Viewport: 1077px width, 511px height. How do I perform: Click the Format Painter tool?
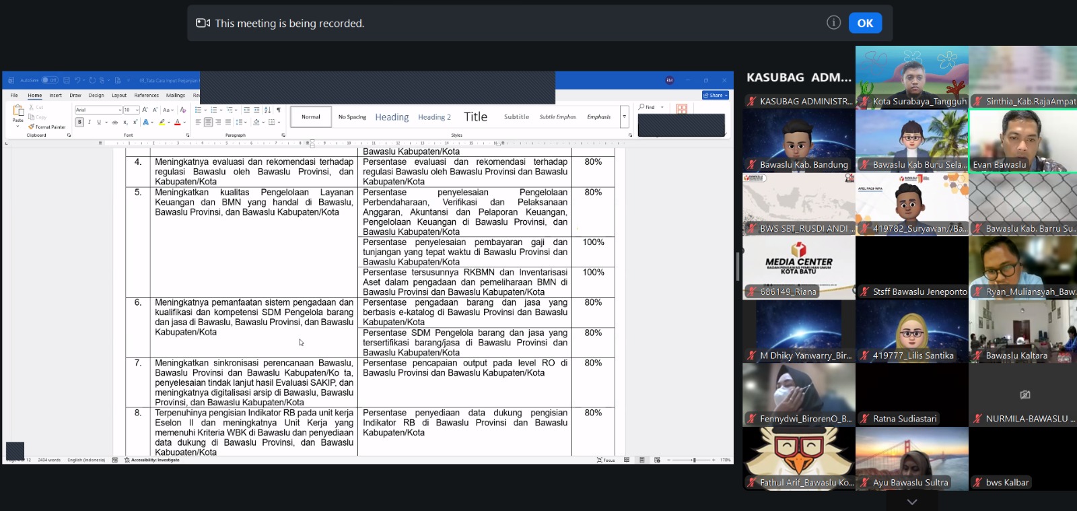click(47, 127)
